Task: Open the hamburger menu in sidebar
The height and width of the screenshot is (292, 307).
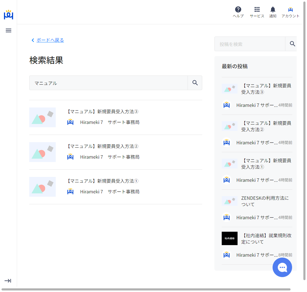Action: tap(9, 30)
